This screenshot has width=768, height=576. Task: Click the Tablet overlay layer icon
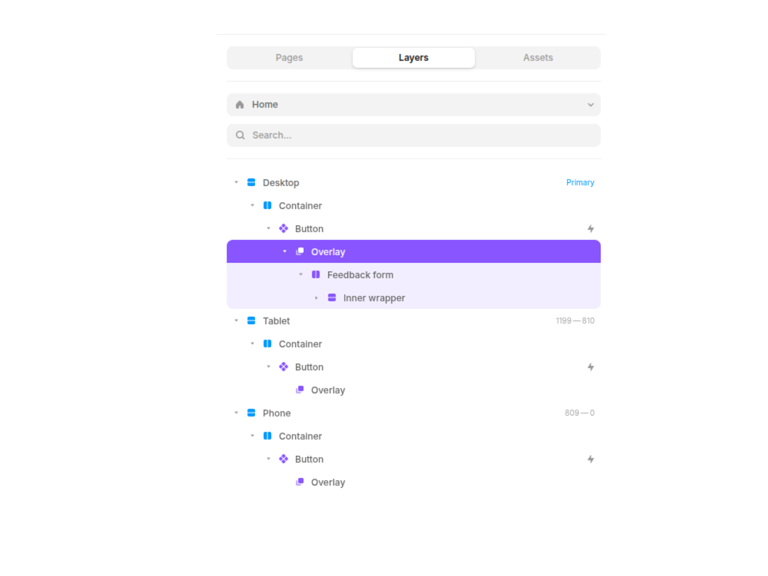point(300,390)
